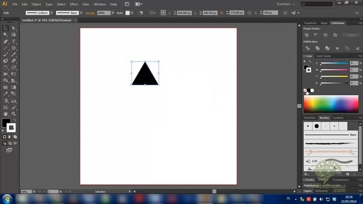Reset to default fill and stroke
This screenshot has width=363, height=204.
click(3, 131)
